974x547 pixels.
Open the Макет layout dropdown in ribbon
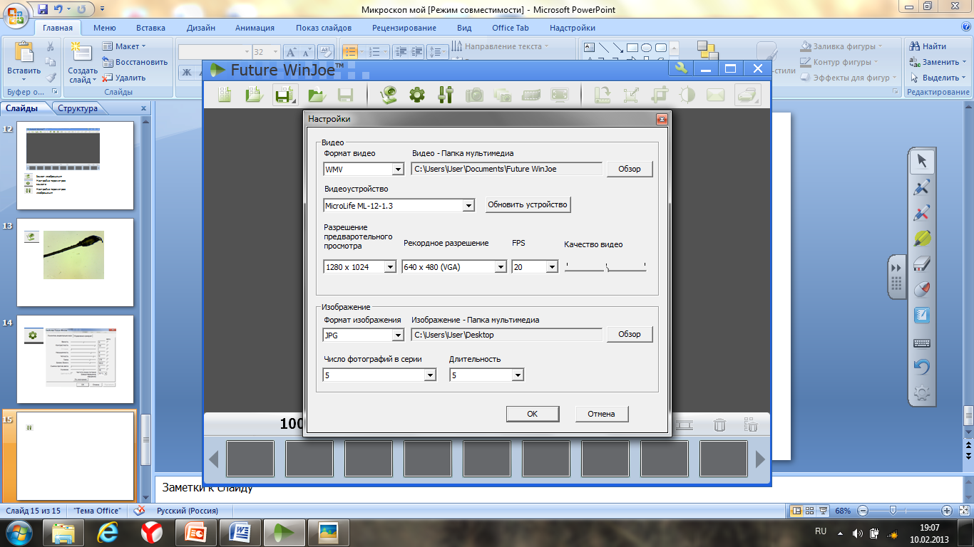[123, 46]
